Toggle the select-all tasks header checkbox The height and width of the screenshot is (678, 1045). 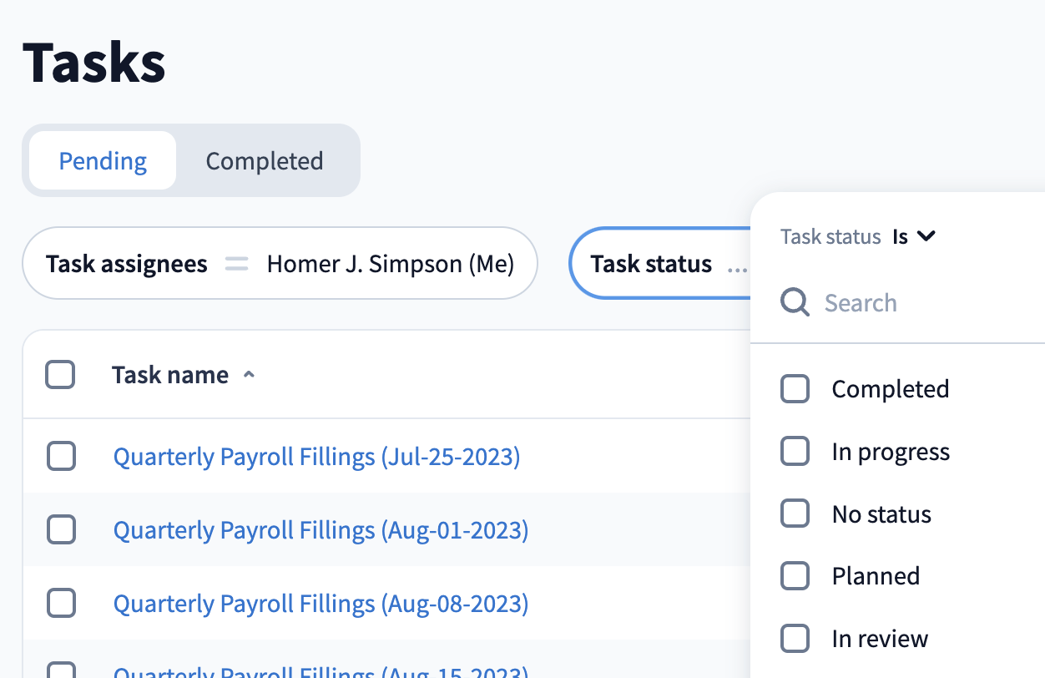pos(60,375)
